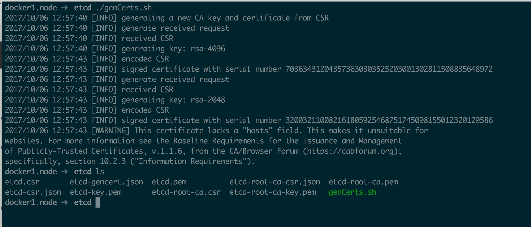Click the etcd-gencert.json file name
The height and width of the screenshot is (227, 531).
click(106, 182)
